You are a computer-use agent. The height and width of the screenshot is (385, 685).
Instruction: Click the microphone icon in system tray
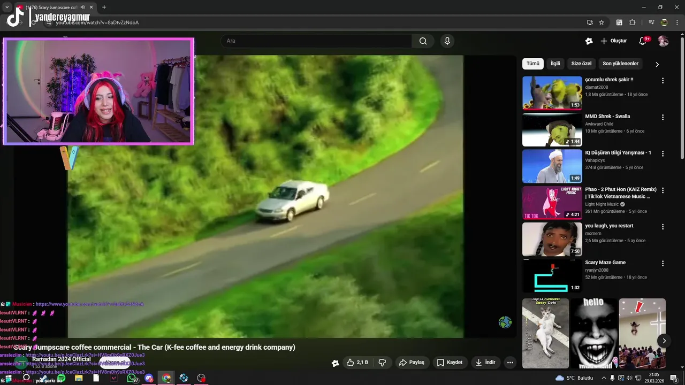pyautogui.click(x=612, y=378)
